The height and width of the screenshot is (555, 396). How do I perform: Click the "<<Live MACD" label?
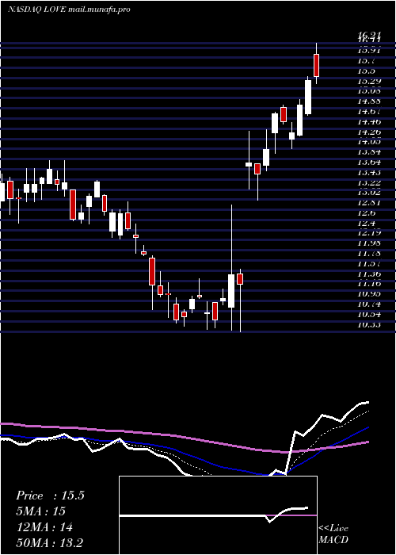(x=333, y=534)
